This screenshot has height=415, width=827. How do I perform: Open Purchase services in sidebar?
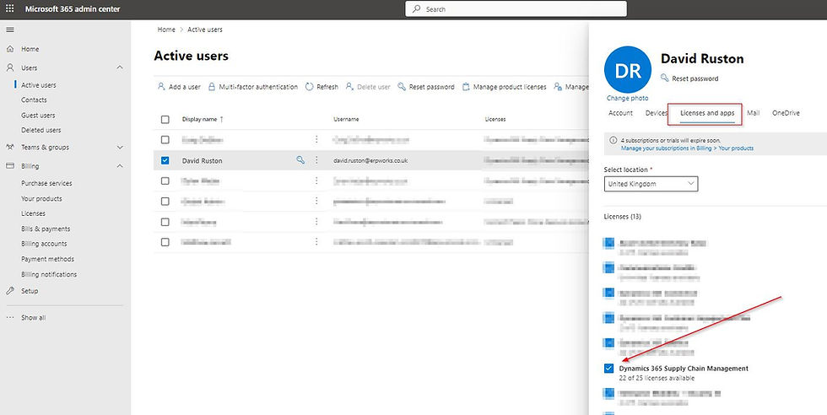46,183
